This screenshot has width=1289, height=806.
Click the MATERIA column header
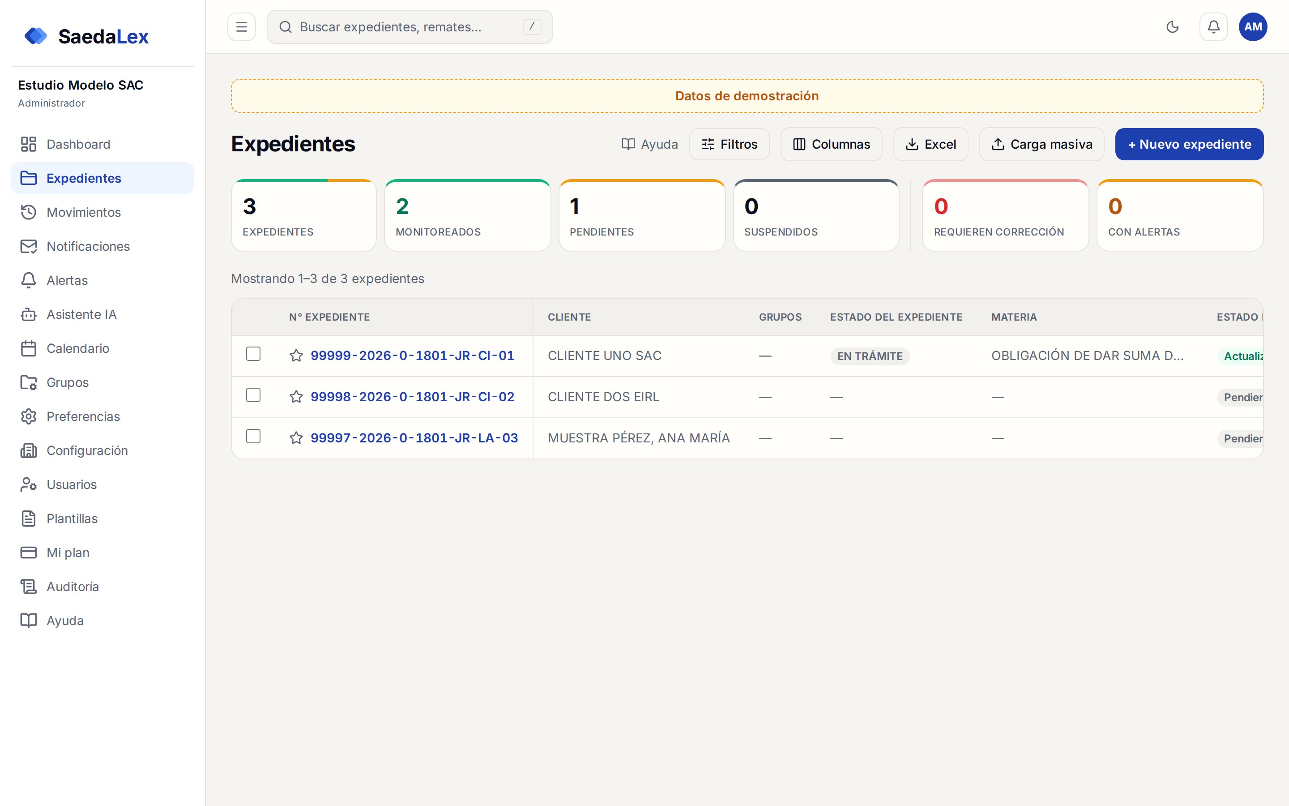point(1014,317)
